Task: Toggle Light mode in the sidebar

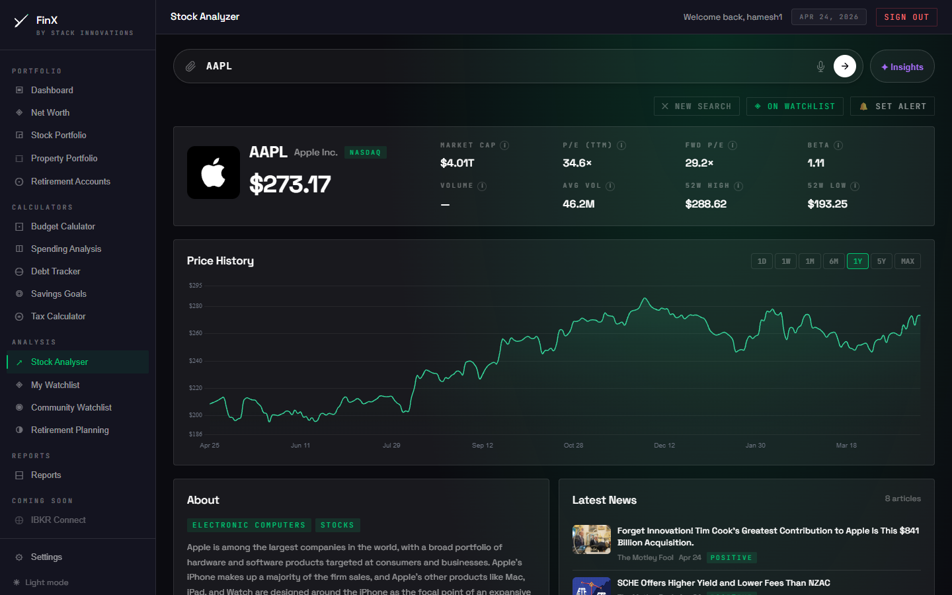Action: [x=40, y=582]
